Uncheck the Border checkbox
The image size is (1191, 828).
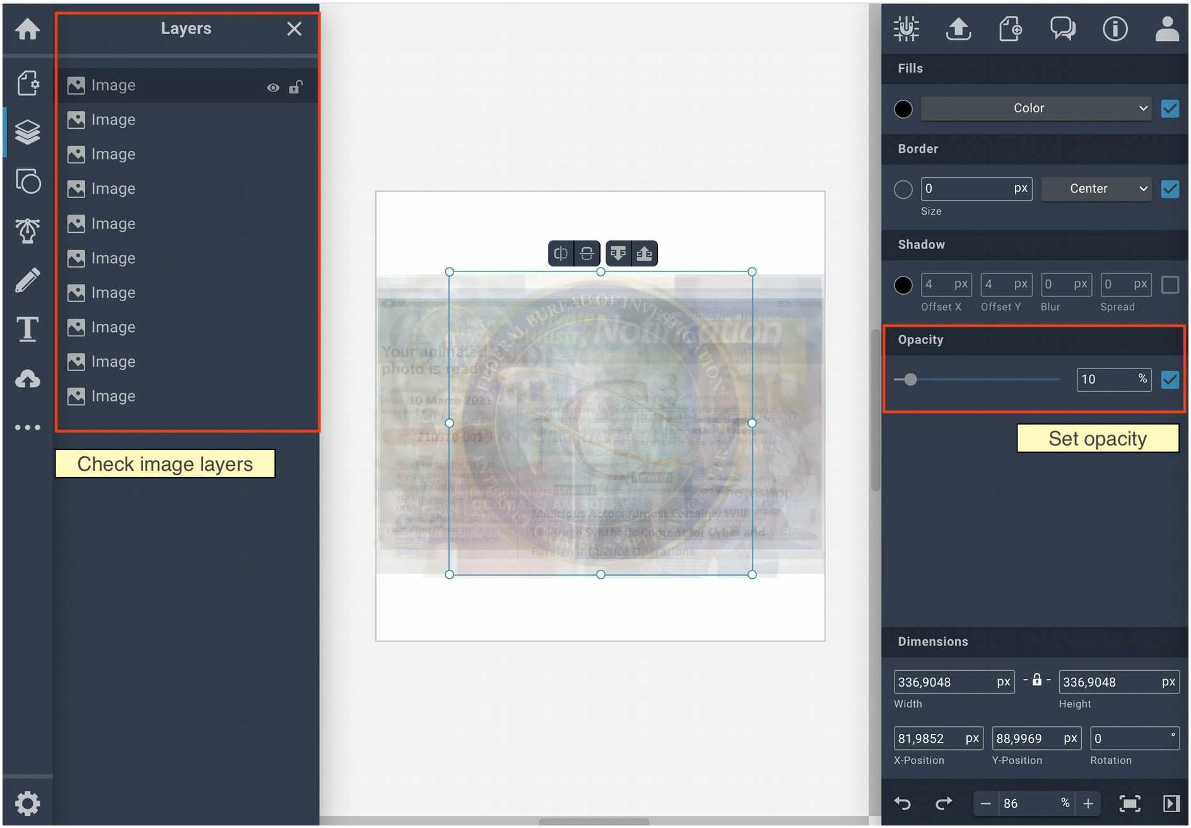1170,189
